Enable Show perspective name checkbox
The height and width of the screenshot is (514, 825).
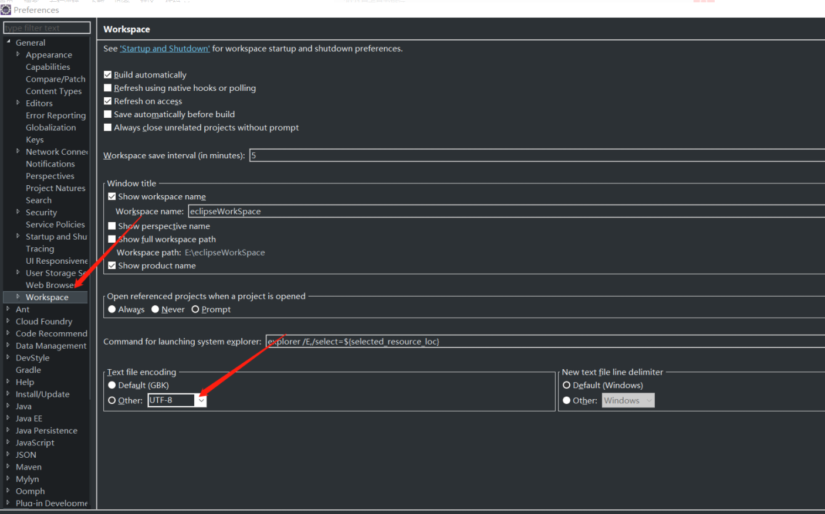(x=111, y=226)
